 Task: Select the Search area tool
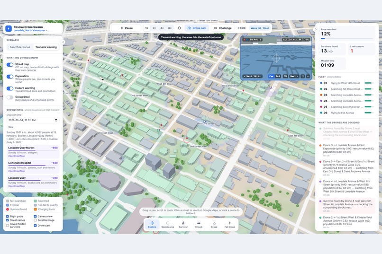point(168,225)
